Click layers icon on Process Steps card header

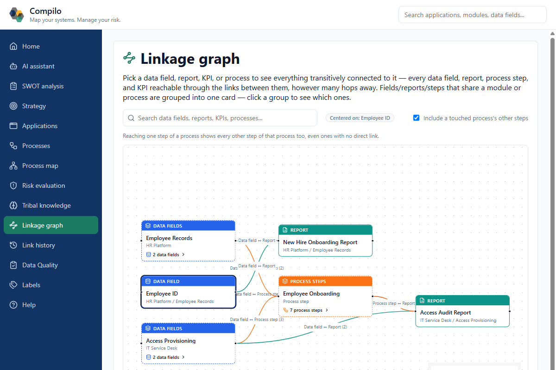click(x=285, y=281)
